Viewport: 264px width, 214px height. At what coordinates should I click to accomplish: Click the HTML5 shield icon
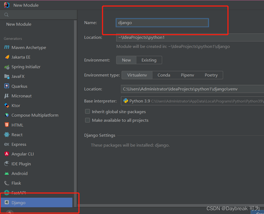click(x=6, y=125)
